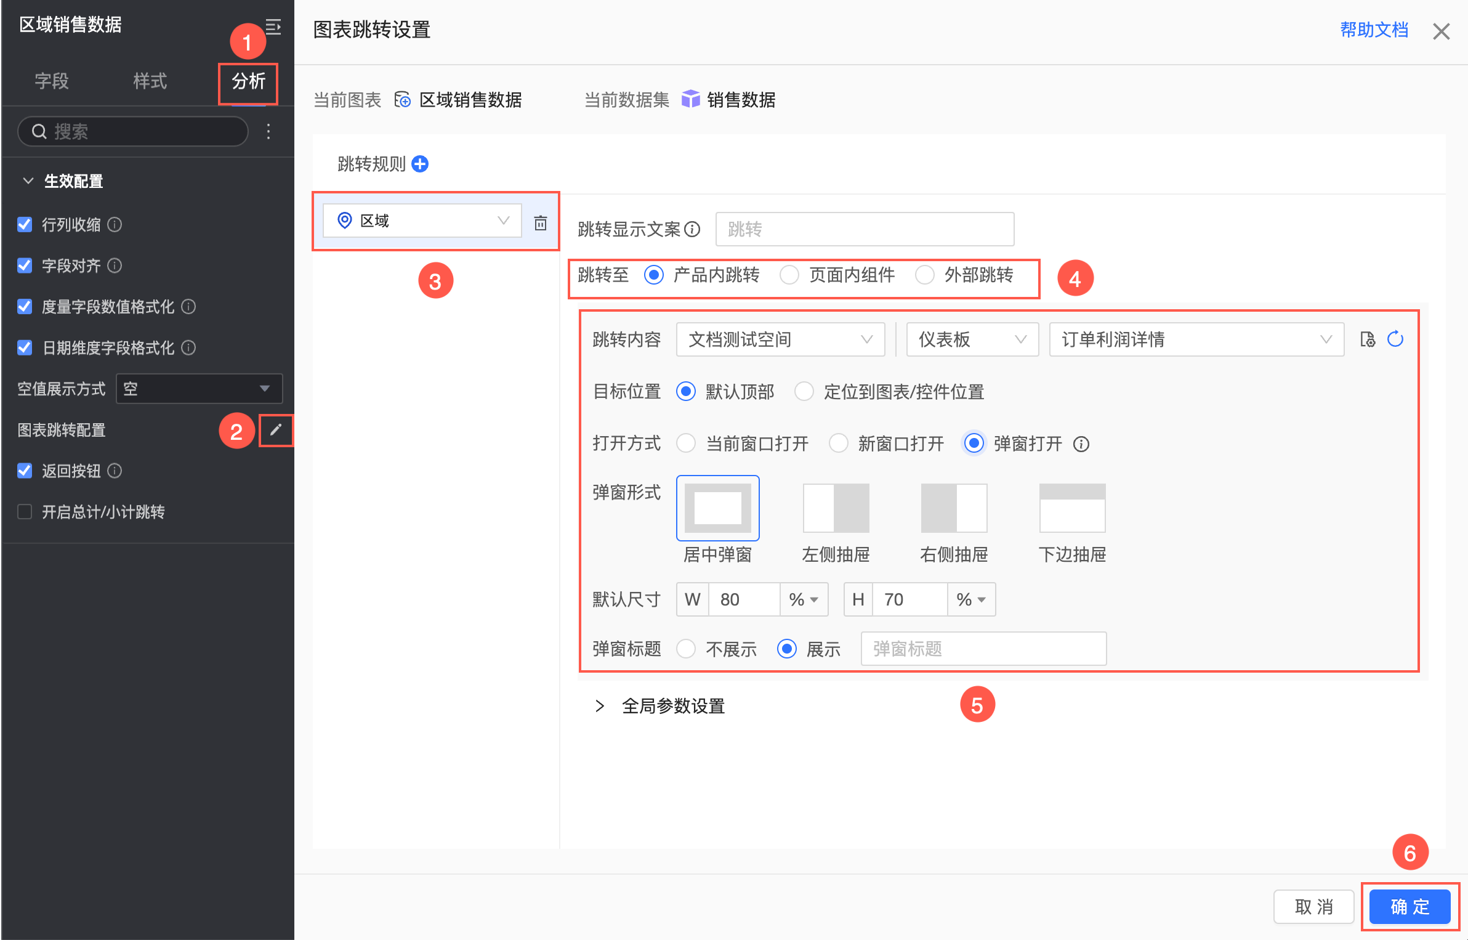Image resolution: width=1468 pixels, height=940 pixels.
Task: Uncheck the 行列收缩 checkbox
Action: tap(25, 225)
